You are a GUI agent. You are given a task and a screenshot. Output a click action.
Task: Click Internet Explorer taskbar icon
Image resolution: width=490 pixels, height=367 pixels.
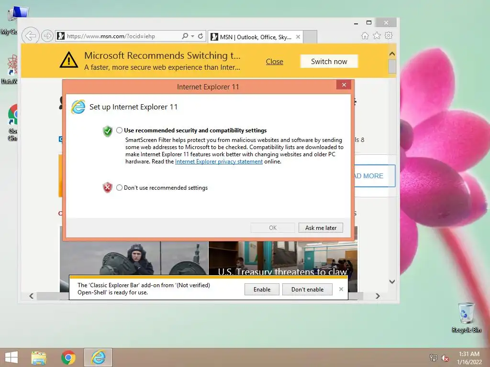pyautogui.click(x=98, y=357)
